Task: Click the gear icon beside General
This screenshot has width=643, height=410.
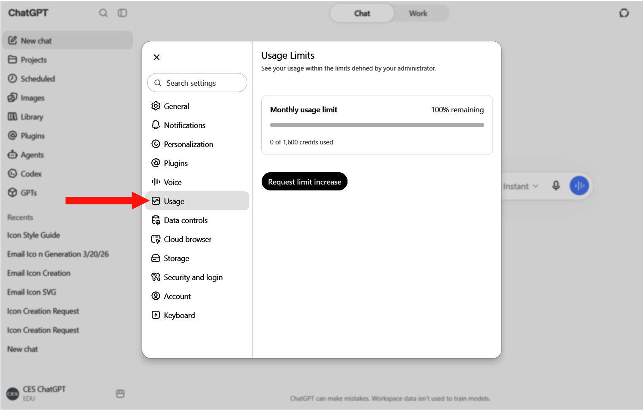Action: pos(156,106)
